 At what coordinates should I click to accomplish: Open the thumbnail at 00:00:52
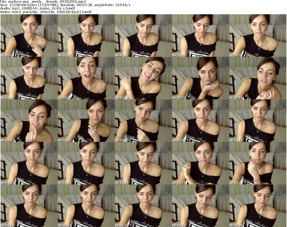pos(143,36)
